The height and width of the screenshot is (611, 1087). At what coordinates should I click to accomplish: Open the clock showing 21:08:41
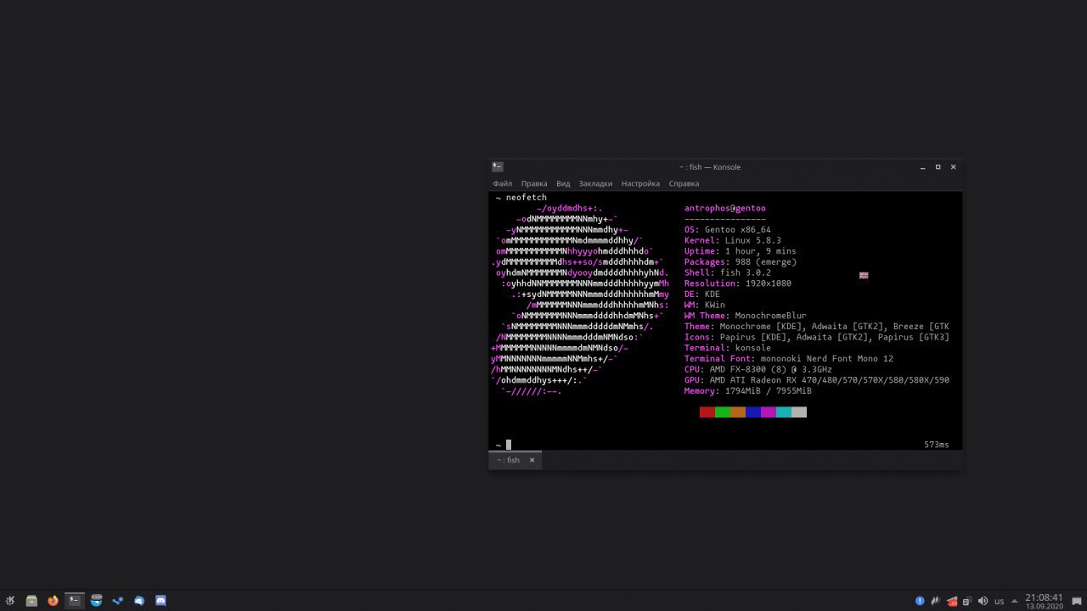click(1044, 601)
